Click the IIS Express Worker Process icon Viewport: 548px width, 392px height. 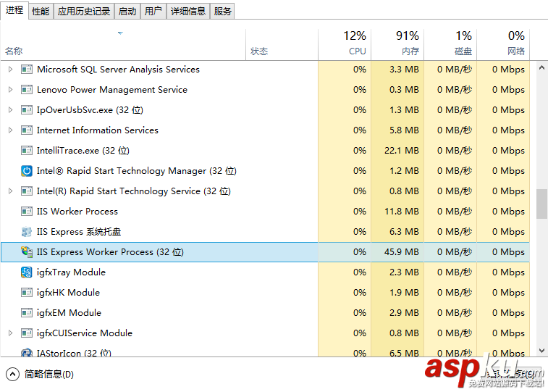pos(27,251)
